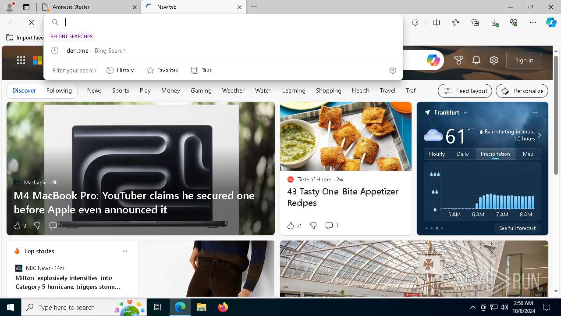Viewport: 561px width, 316px height.
Task: Dislike the M4 MacBook Pro story
Action: pyautogui.click(x=37, y=226)
